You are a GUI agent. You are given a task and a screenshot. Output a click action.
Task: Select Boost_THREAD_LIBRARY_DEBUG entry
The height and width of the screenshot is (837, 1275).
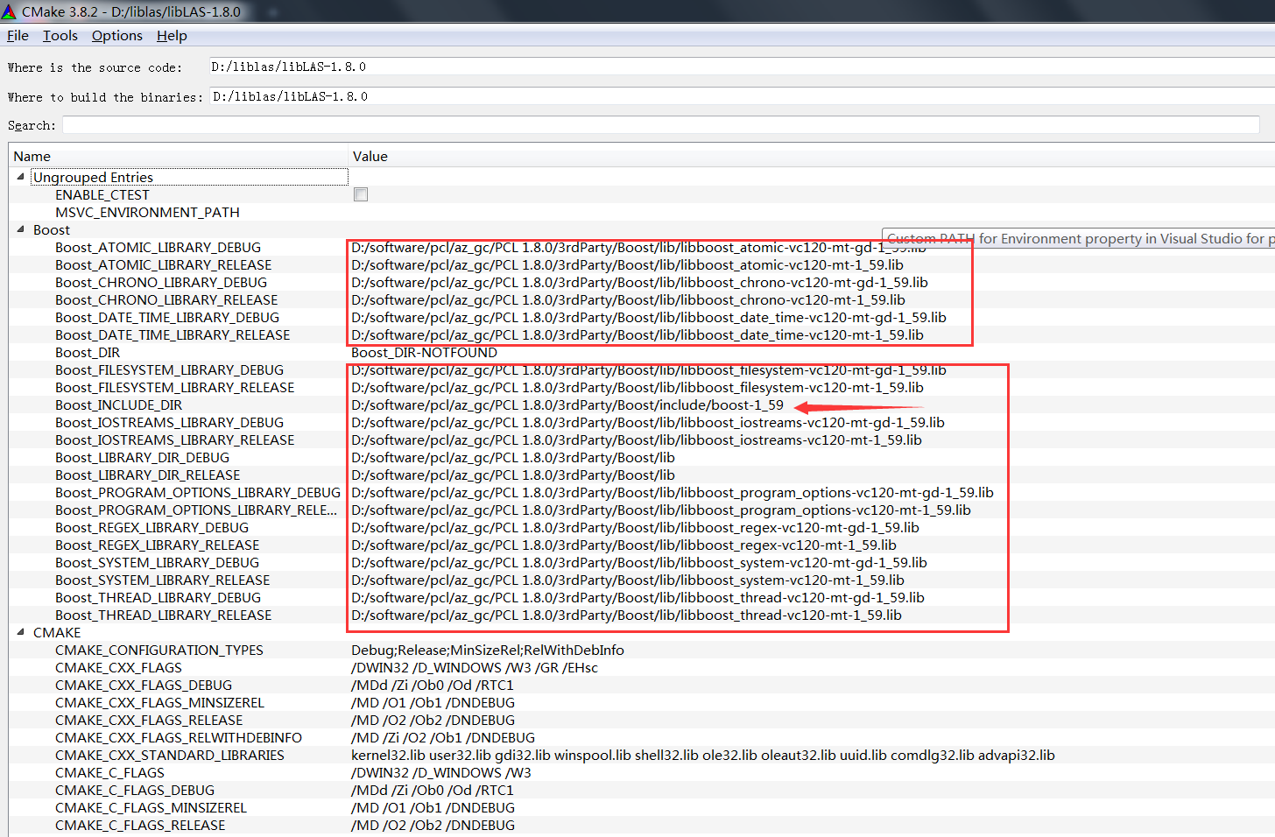[x=158, y=597]
